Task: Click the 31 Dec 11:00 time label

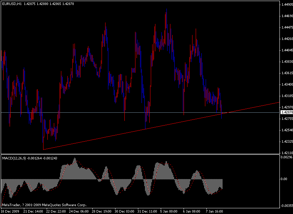Action: coord(148,212)
